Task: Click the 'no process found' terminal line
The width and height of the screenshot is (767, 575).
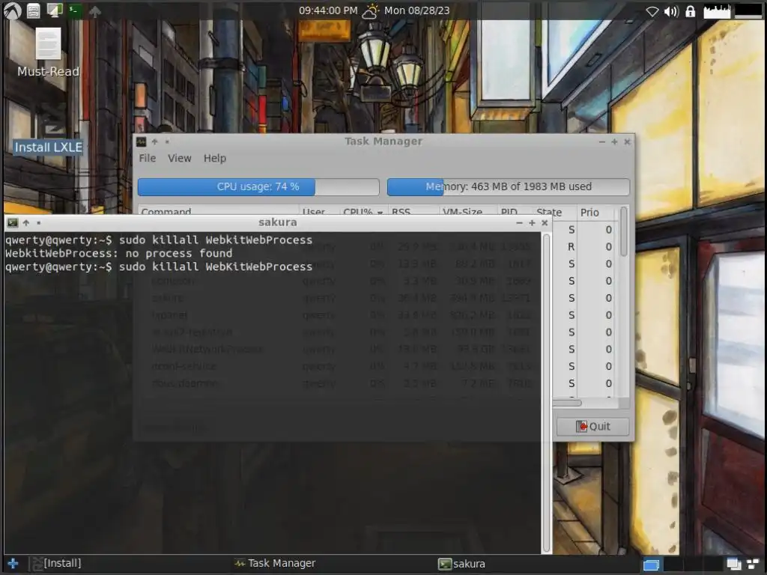Action: 118,253
